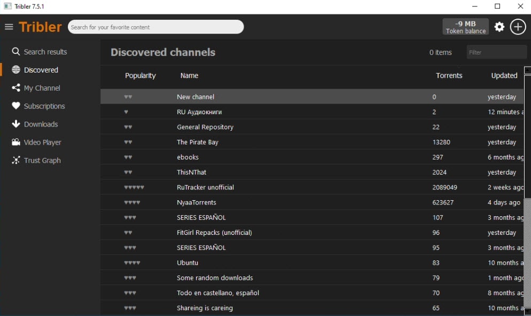The image size is (531, 316).
Task: Toggle hearts on 'The Pirate Bay' row
Action: click(x=128, y=142)
